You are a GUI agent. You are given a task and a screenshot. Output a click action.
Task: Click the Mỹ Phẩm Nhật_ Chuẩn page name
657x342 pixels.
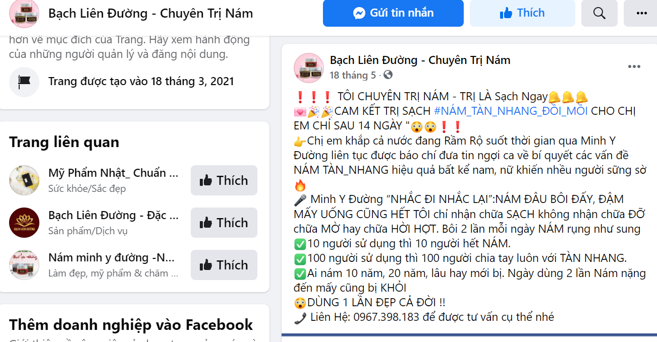pyautogui.click(x=113, y=173)
